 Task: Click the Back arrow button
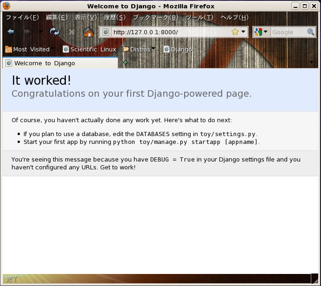(x=11, y=31)
